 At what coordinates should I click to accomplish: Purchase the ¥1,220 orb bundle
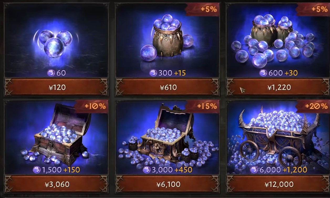(278, 87)
